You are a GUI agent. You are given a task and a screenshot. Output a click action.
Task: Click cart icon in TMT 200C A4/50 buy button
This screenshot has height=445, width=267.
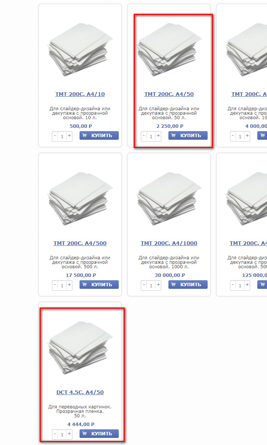click(x=173, y=135)
